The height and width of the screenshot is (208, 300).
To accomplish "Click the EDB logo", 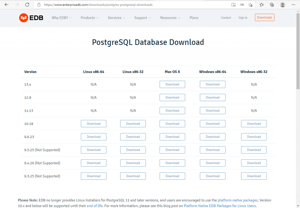I will (x=31, y=18).
